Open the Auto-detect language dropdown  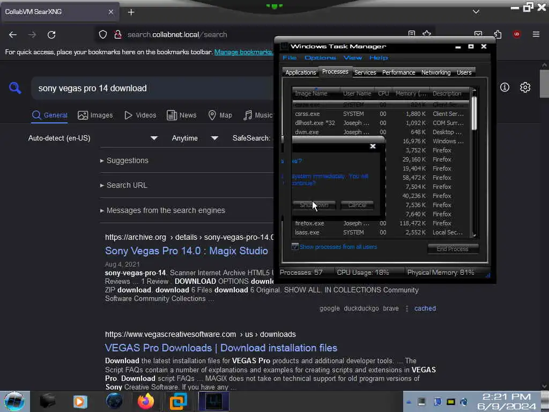93,138
